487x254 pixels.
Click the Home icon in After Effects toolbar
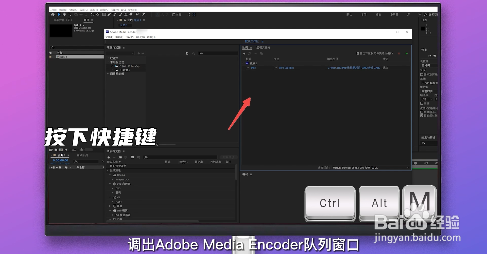(53, 15)
